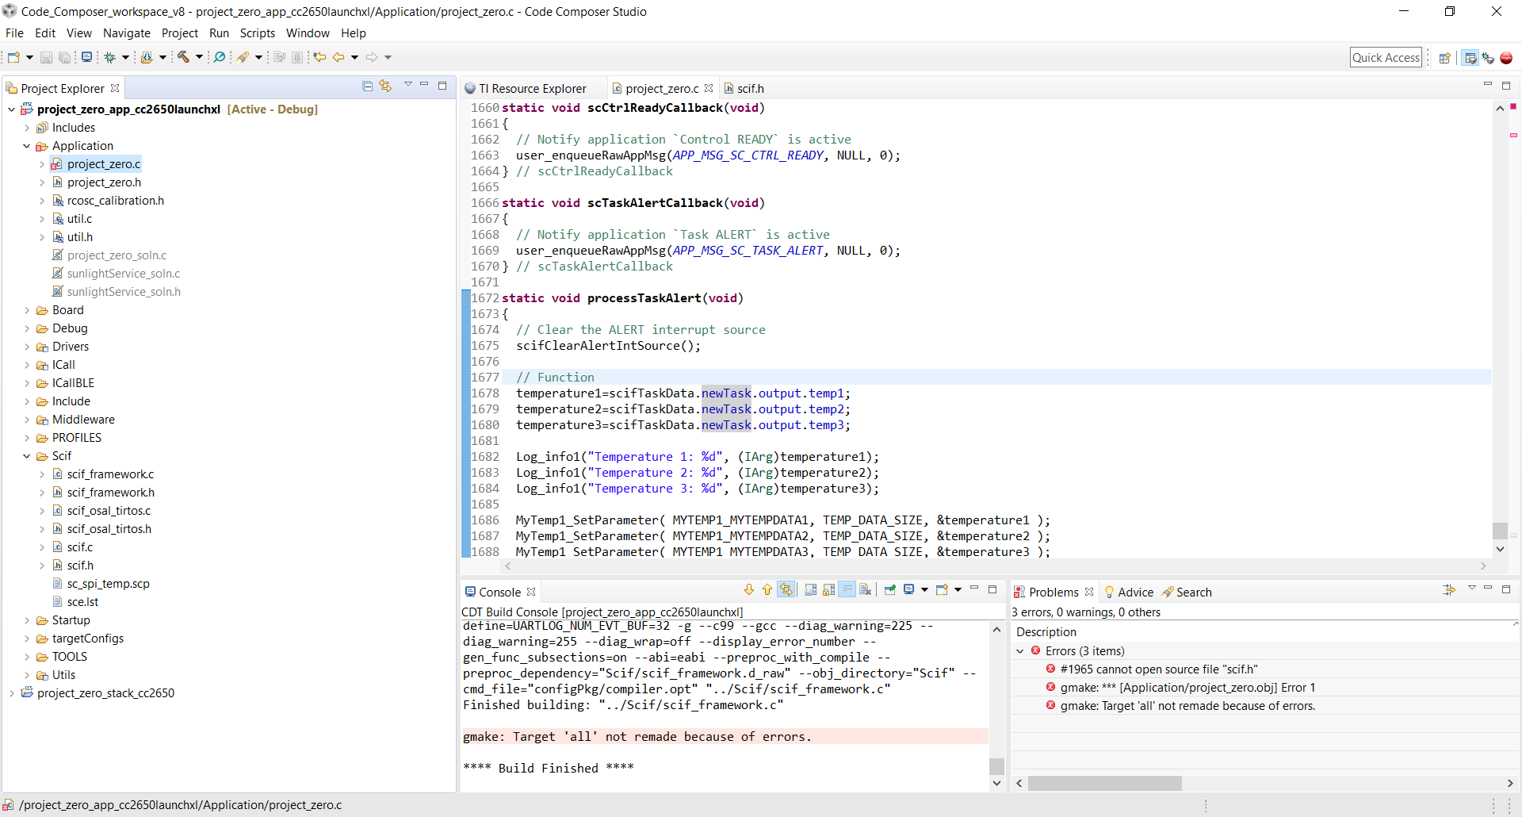Click the red Simple perspective ball icon
1522x817 pixels.
[x=1506, y=58]
